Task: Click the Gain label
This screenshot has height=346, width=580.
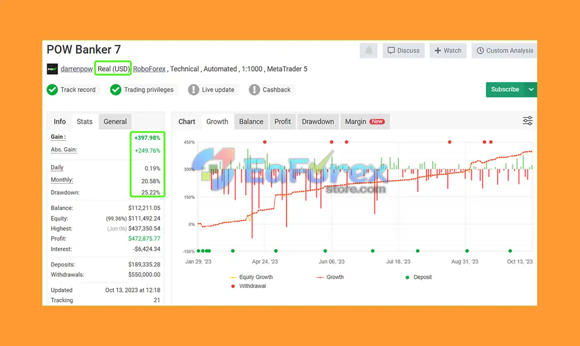Action: [58, 137]
